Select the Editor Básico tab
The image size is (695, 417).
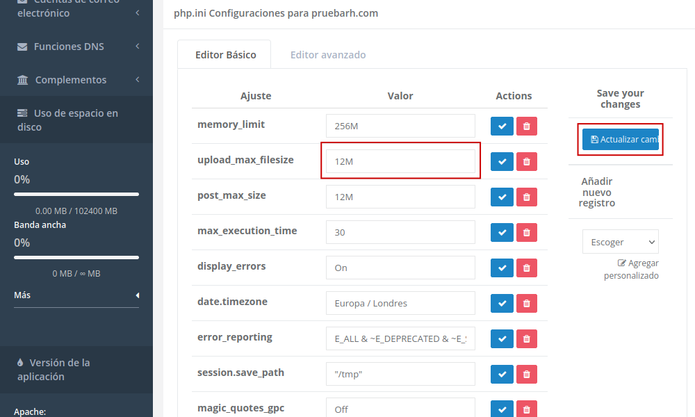pyautogui.click(x=225, y=55)
